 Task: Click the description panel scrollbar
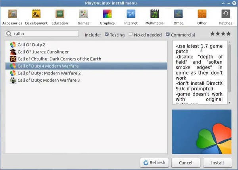(229, 67)
